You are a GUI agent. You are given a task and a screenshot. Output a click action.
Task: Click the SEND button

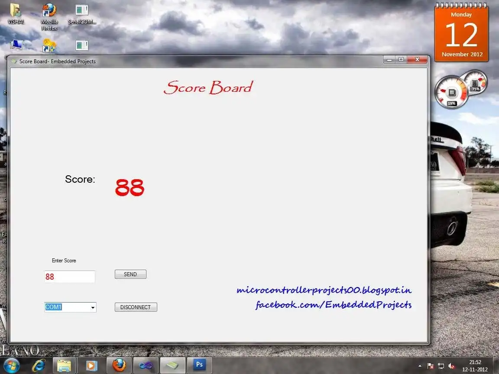130,274
